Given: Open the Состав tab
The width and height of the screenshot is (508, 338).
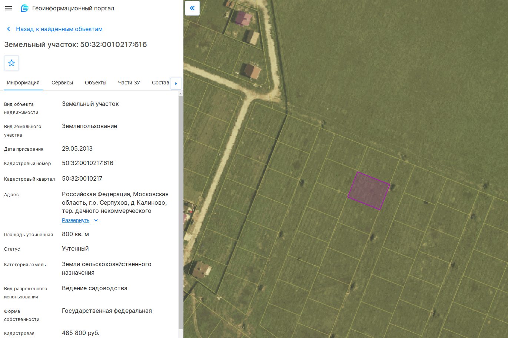Looking at the screenshot, I should 160,83.
